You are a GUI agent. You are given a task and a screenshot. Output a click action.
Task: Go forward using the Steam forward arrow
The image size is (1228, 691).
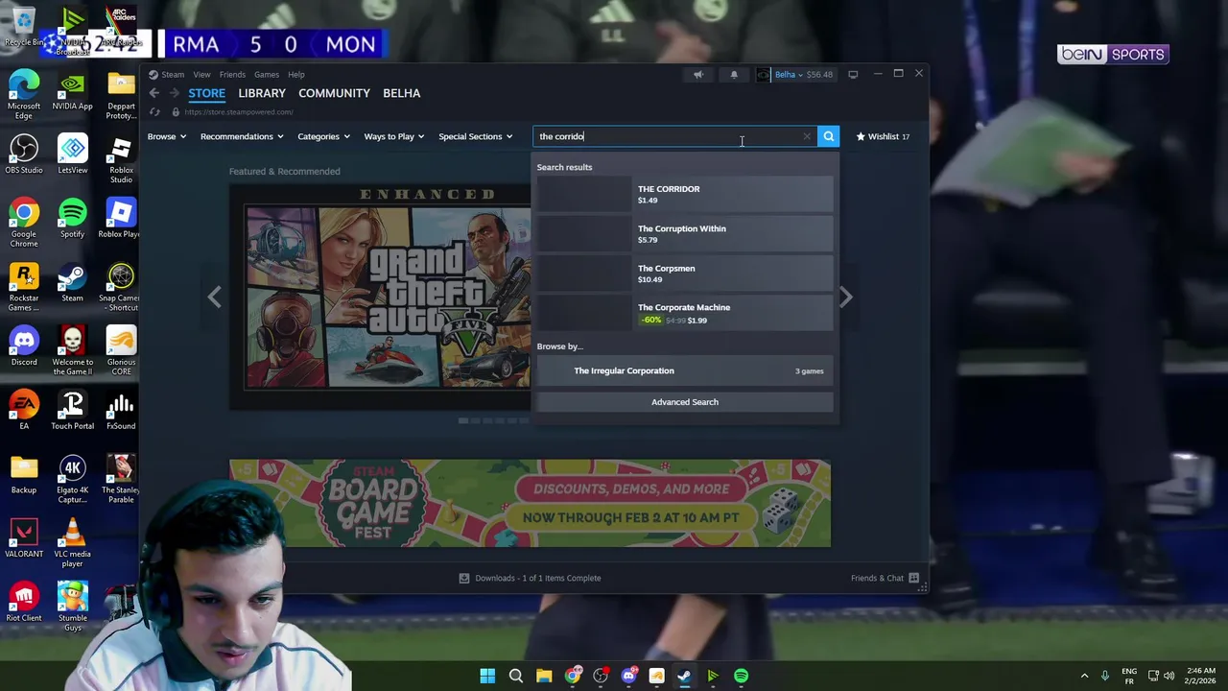(174, 93)
